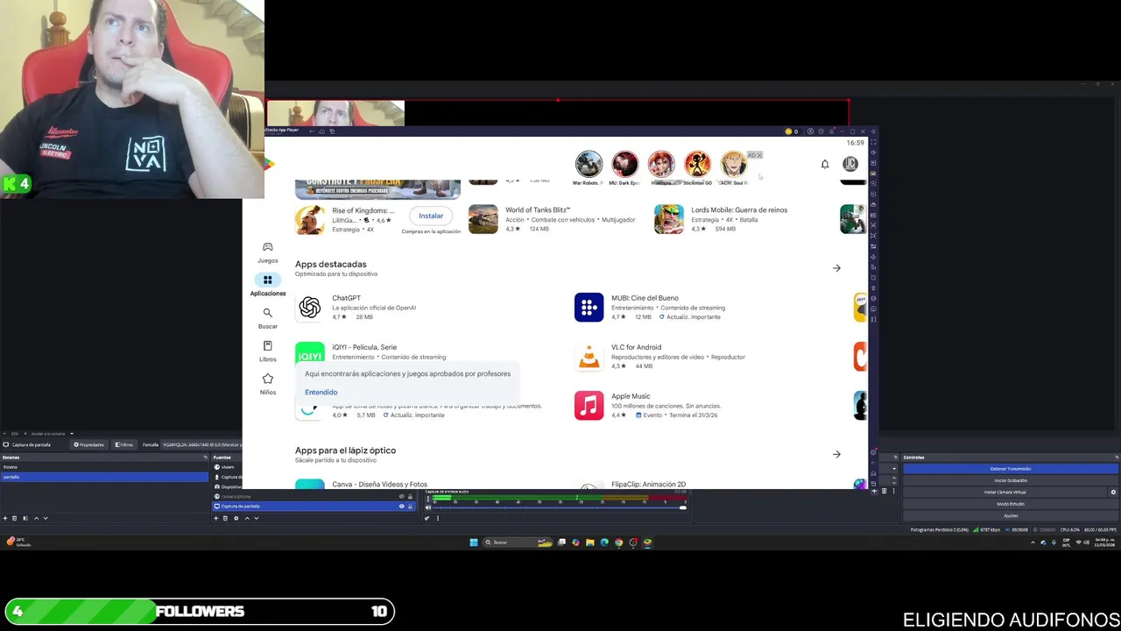Install Rise of Kingdoms
This screenshot has height=631, width=1121.
[431, 216]
